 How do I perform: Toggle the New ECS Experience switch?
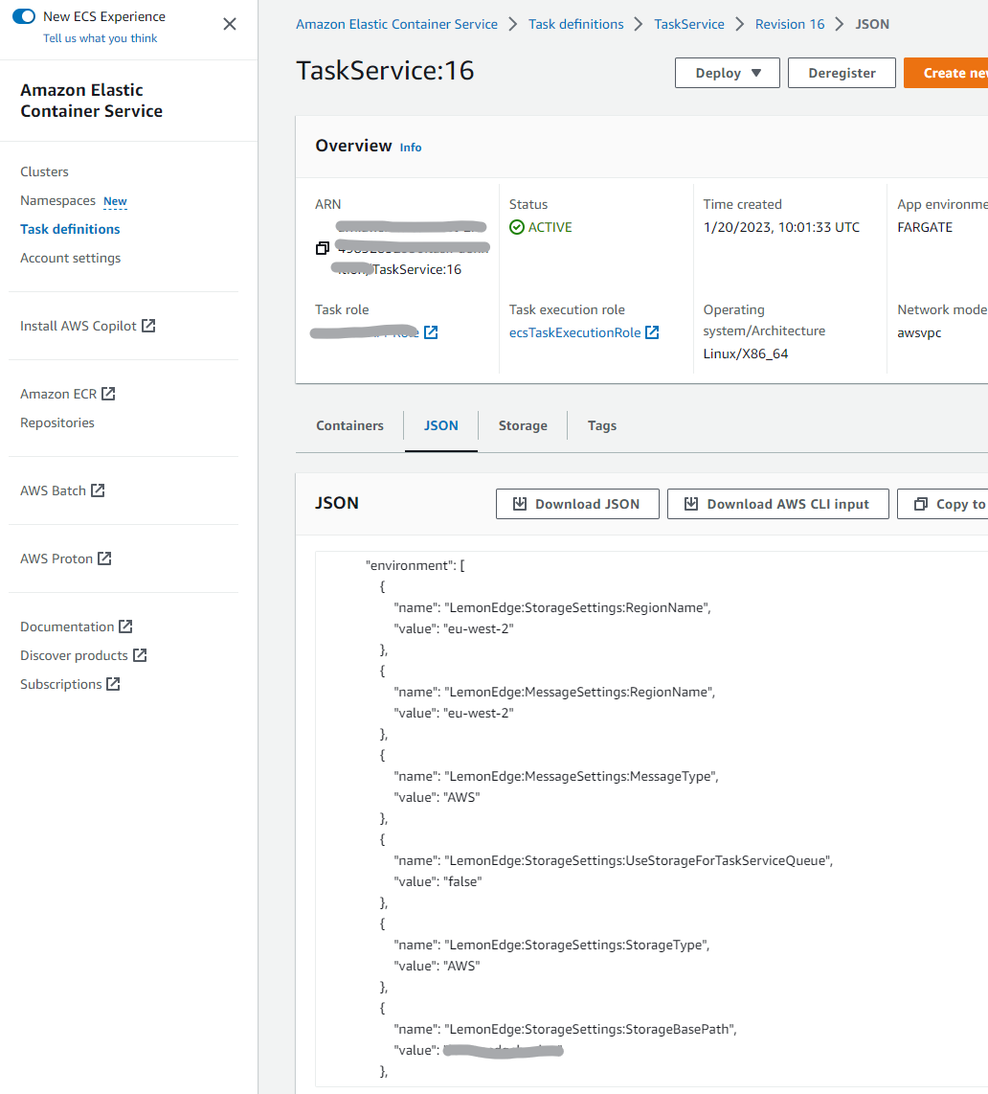(24, 16)
